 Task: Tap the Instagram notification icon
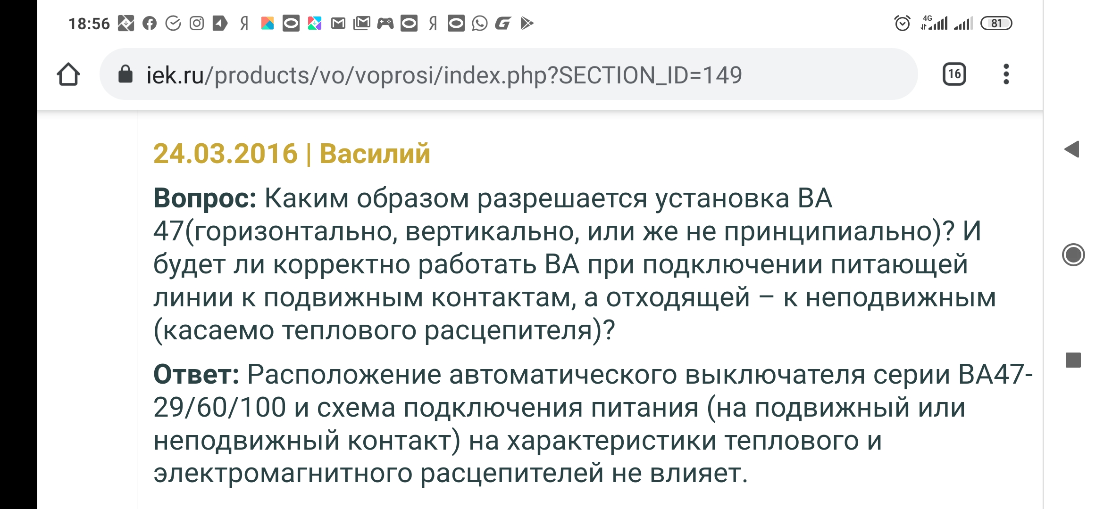[x=197, y=23]
